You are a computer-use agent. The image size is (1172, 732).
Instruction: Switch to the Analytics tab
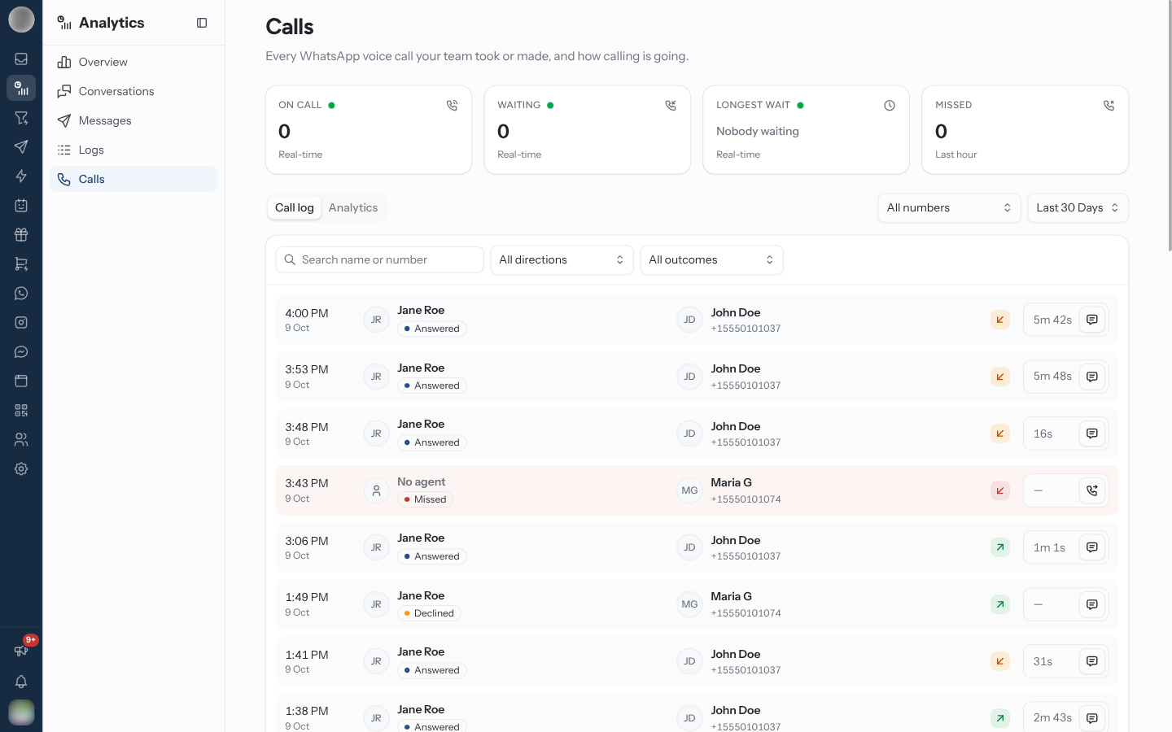coord(353,207)
